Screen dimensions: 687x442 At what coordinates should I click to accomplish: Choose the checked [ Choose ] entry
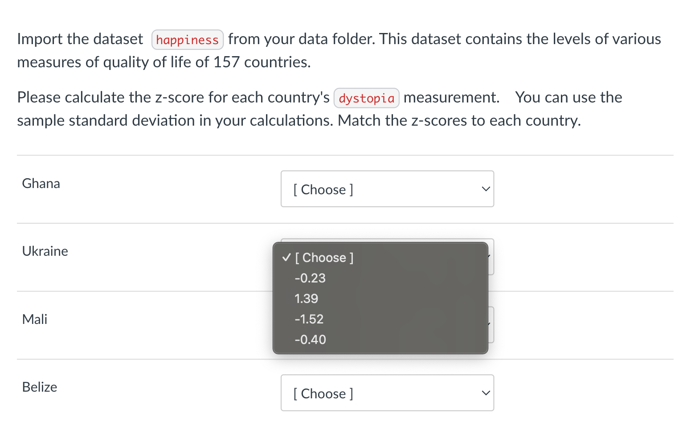(324, 258)
